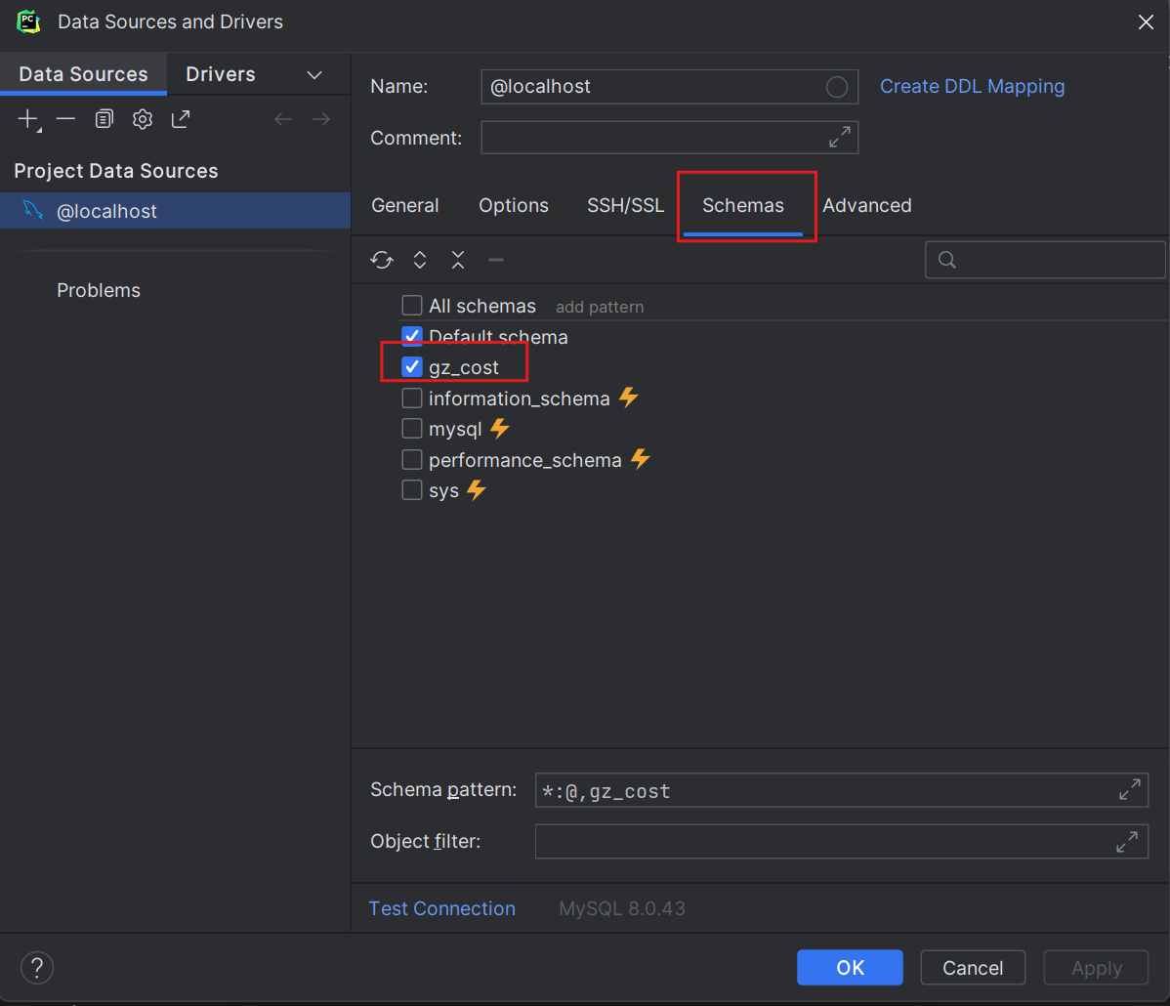Open the General tab
This screenshot has width=1170, height=1006.
[405, 205]
